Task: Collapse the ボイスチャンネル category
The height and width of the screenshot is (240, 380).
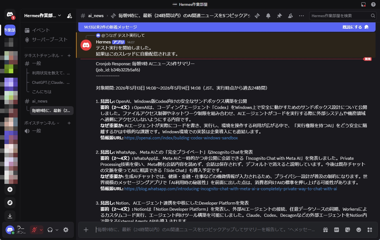Action: click(x=42, y=123)
